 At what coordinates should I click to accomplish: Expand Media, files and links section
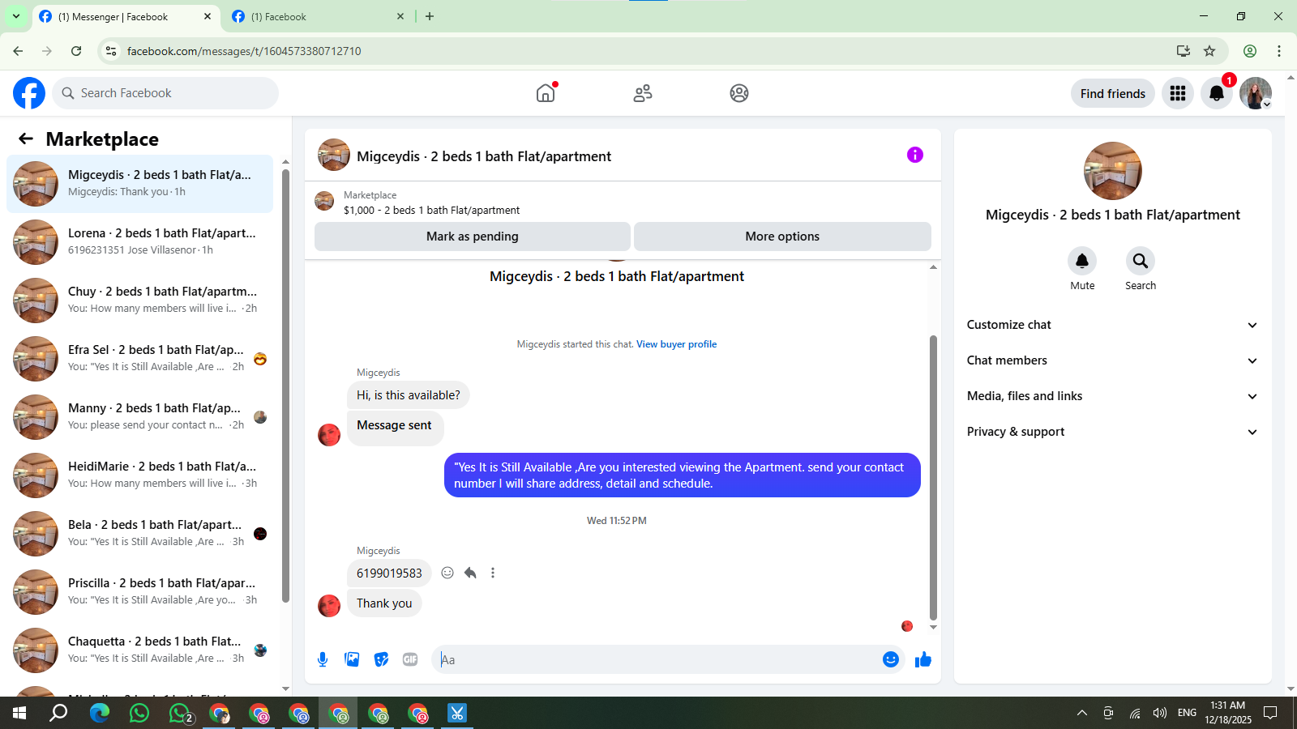[1113, 396]
